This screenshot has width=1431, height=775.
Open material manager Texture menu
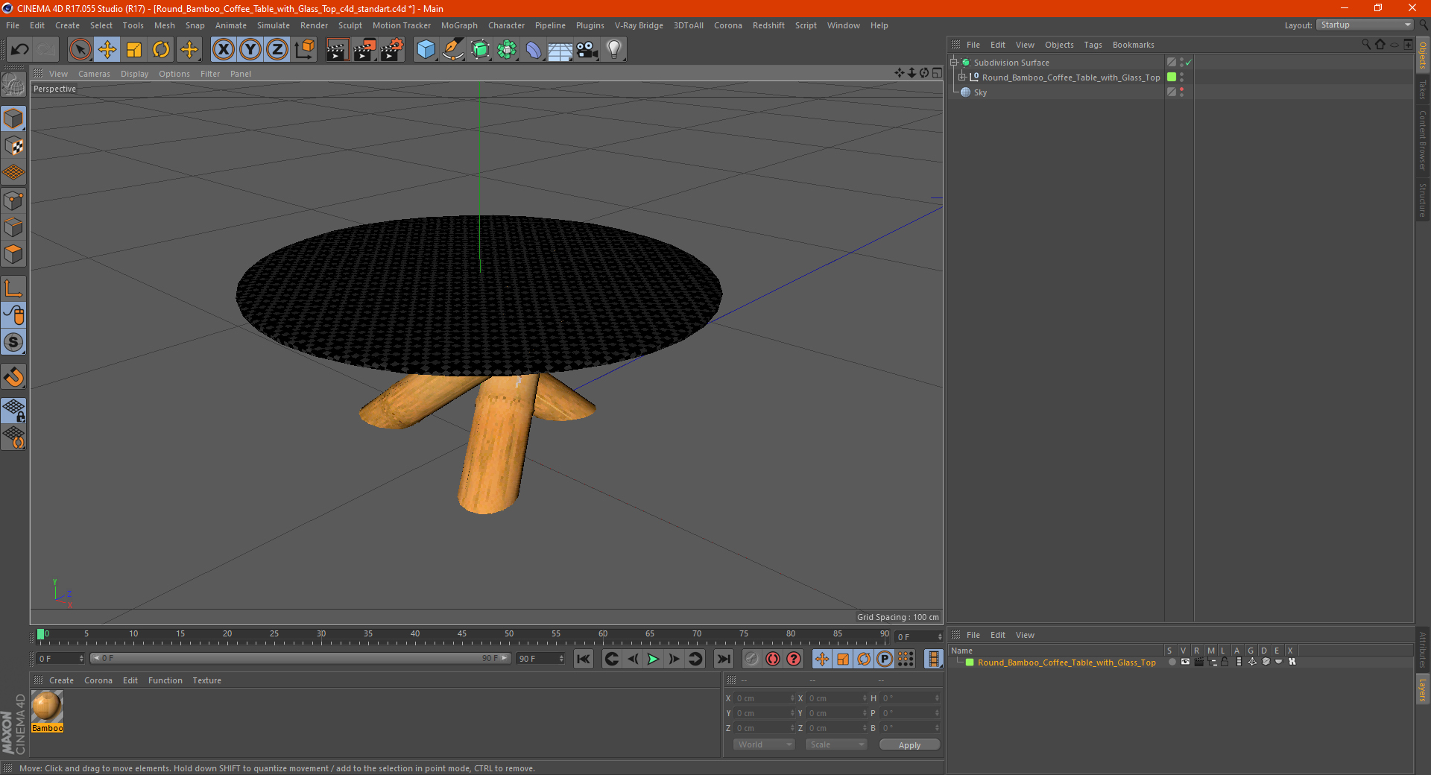(x=206, y=680)
